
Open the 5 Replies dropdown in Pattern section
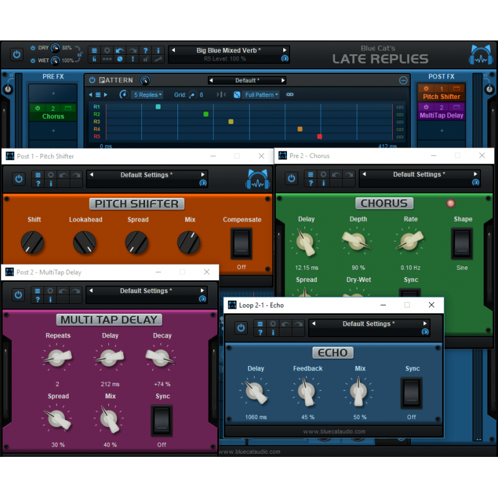point(148,95)
